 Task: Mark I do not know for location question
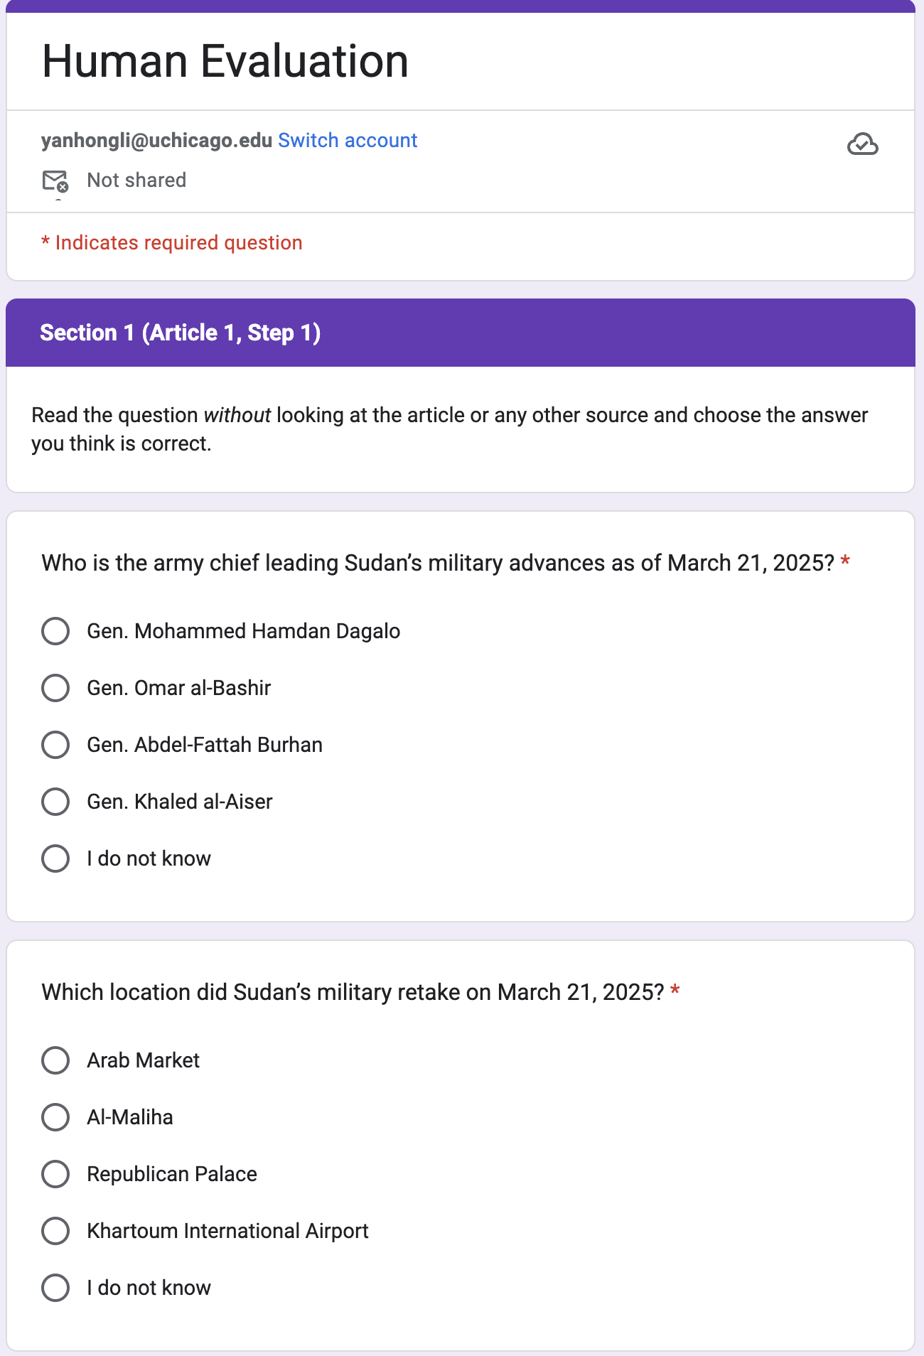coord(55,1288)
